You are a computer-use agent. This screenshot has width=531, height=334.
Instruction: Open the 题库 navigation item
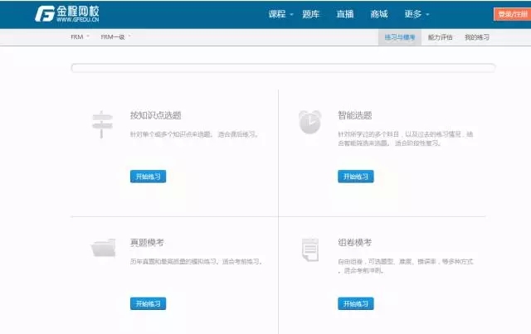pyautogui.click(x=311, y=14)
